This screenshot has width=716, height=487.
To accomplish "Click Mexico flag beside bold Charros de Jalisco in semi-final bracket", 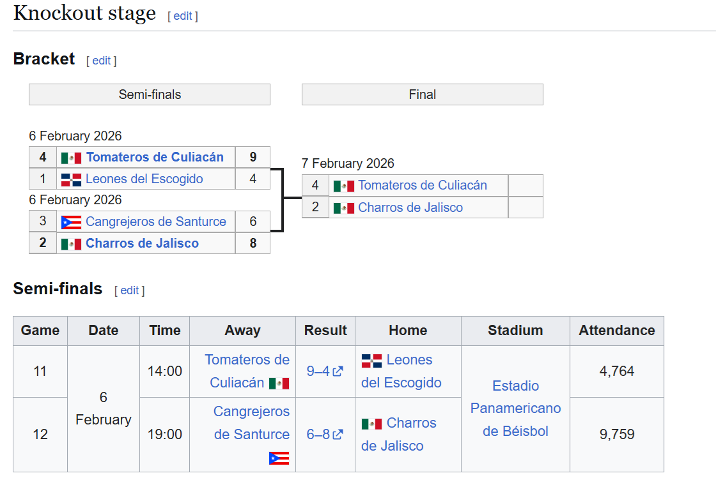I will 71,244.
